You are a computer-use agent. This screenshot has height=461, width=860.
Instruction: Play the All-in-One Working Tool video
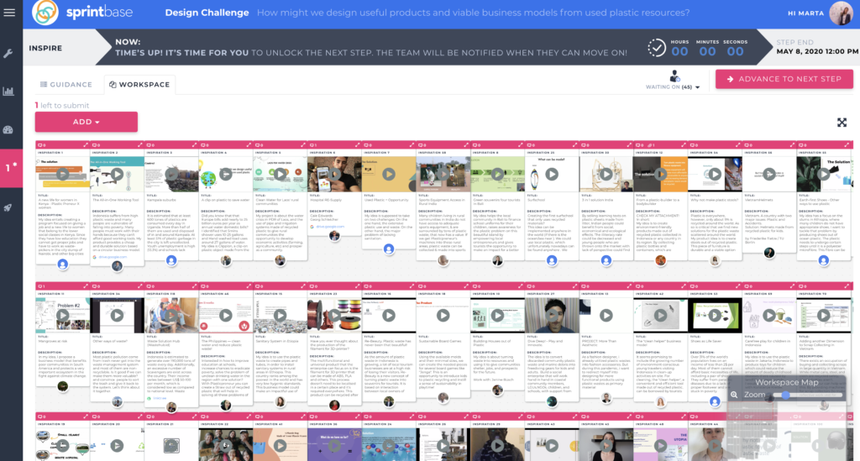tap(117, 175)
